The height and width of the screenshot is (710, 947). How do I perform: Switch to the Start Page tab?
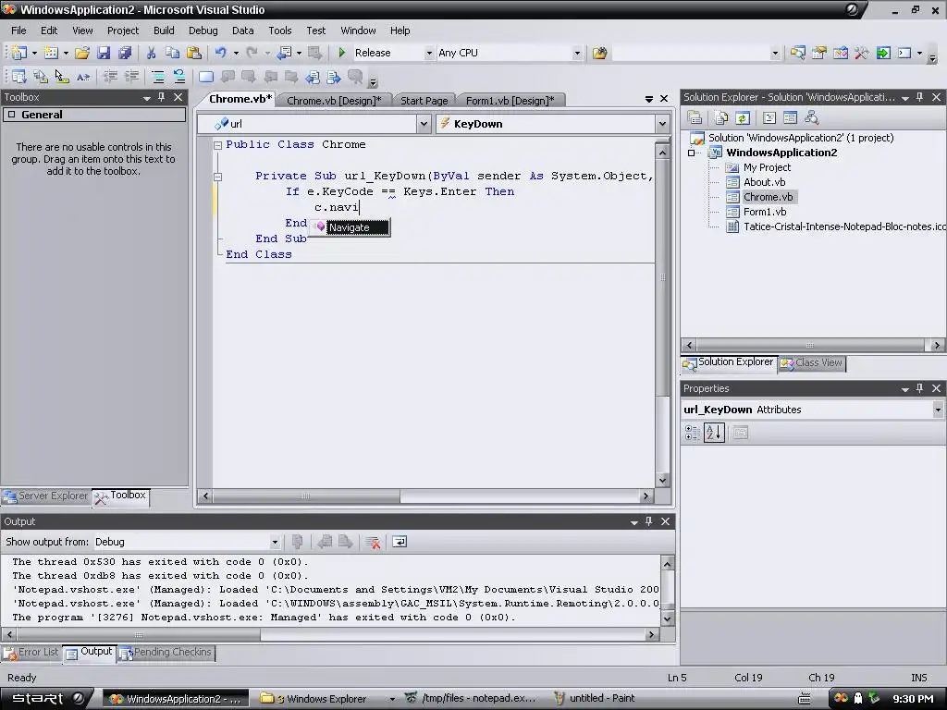pos(424,101)
